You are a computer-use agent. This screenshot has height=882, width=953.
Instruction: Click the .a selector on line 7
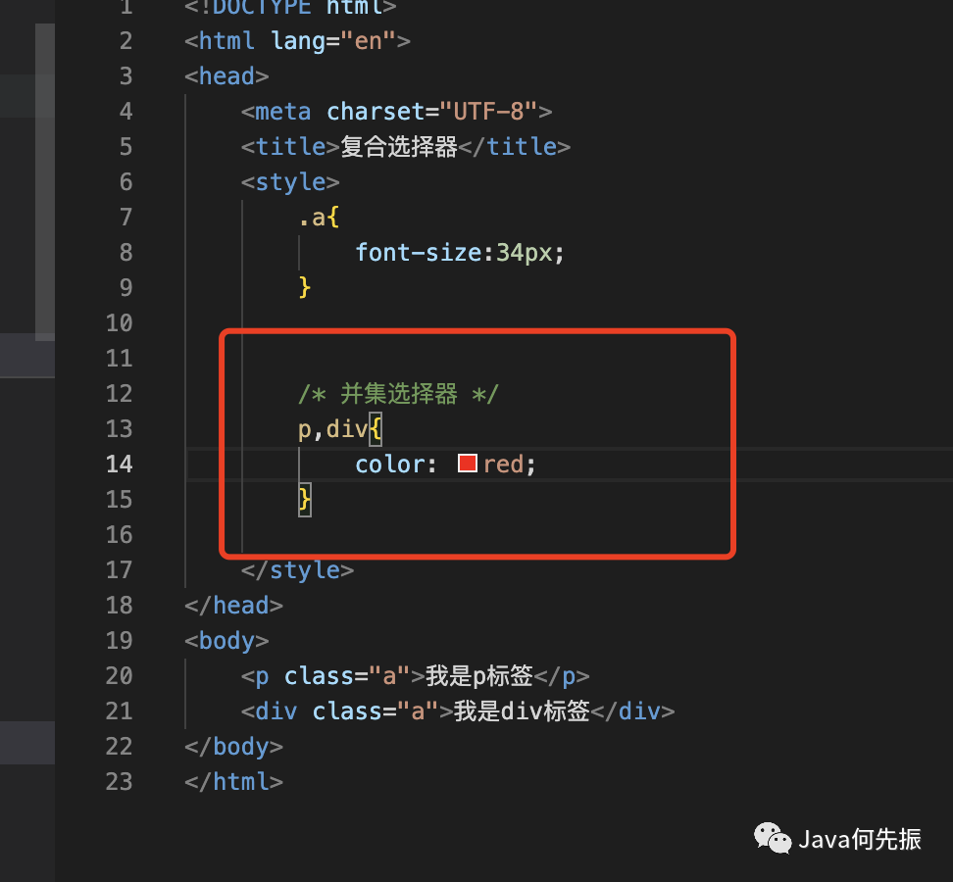pos(312,218)
